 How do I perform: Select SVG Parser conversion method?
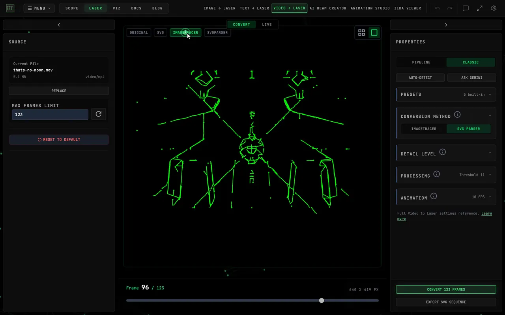(x=469, y=129)
